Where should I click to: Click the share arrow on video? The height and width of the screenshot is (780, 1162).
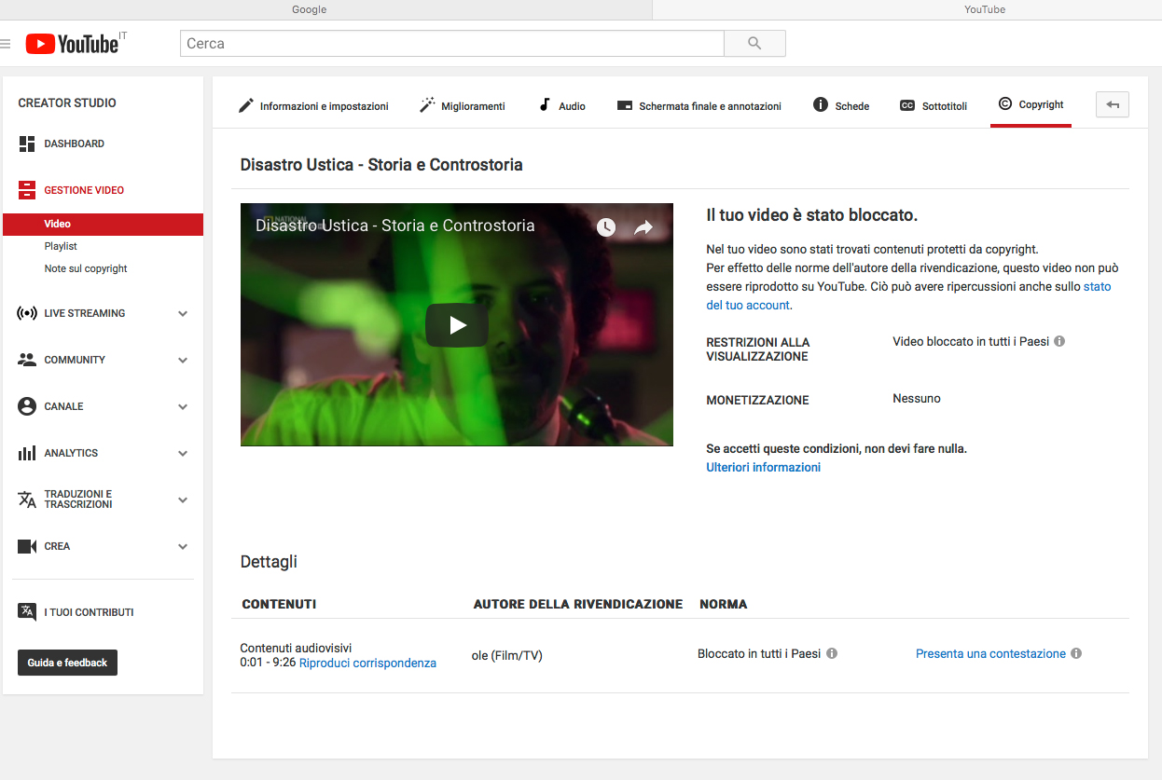(643, 227)
